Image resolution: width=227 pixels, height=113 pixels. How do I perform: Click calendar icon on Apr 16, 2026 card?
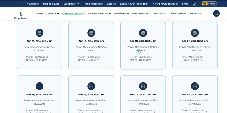click(91, 33)
